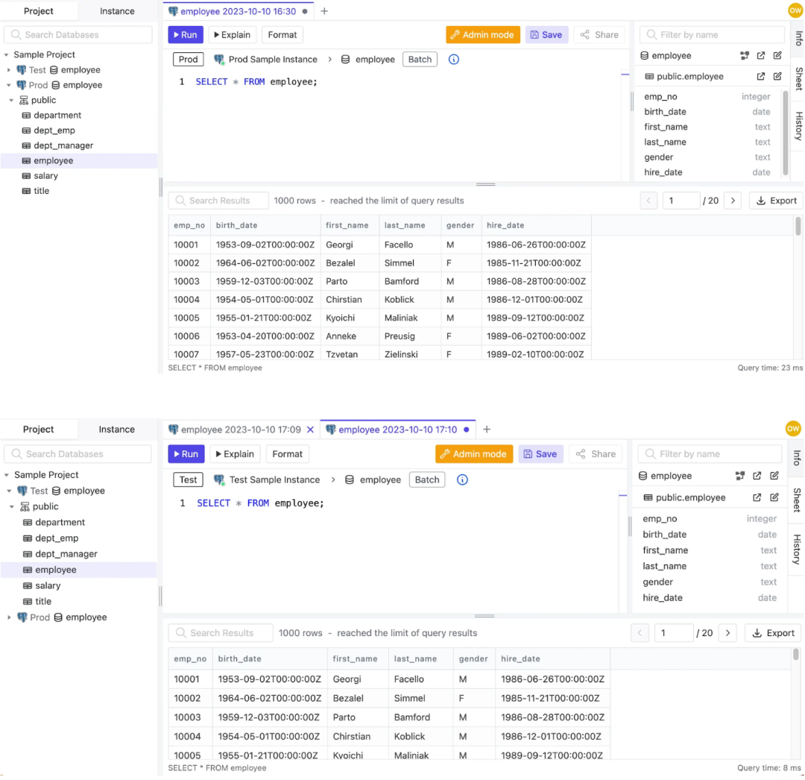Image resolution: width=805 pixels, height=780 pixels.
Task: Close the employee 2023-10-10 17:09 tab
Action: coord(310,430)
